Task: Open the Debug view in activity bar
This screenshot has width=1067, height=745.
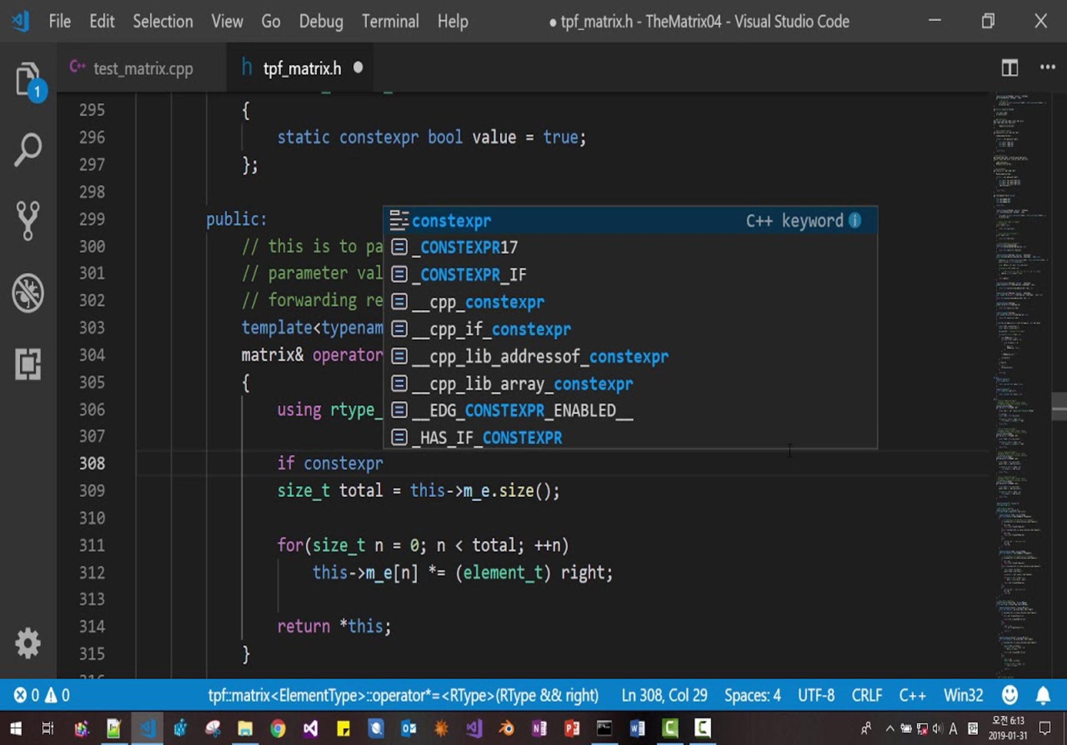Action: 28,293
